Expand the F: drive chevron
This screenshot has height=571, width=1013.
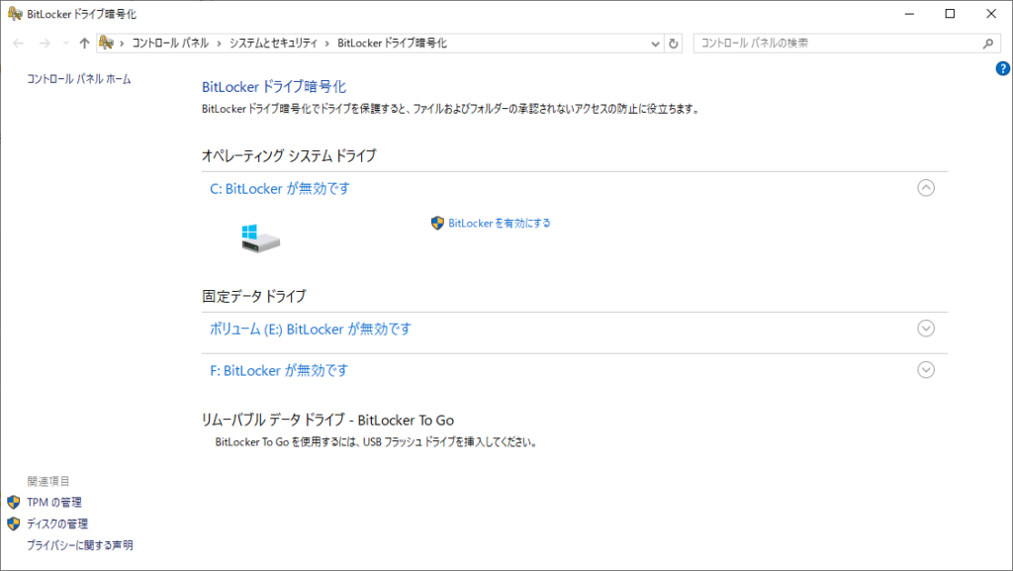click(x=926, y=369)
